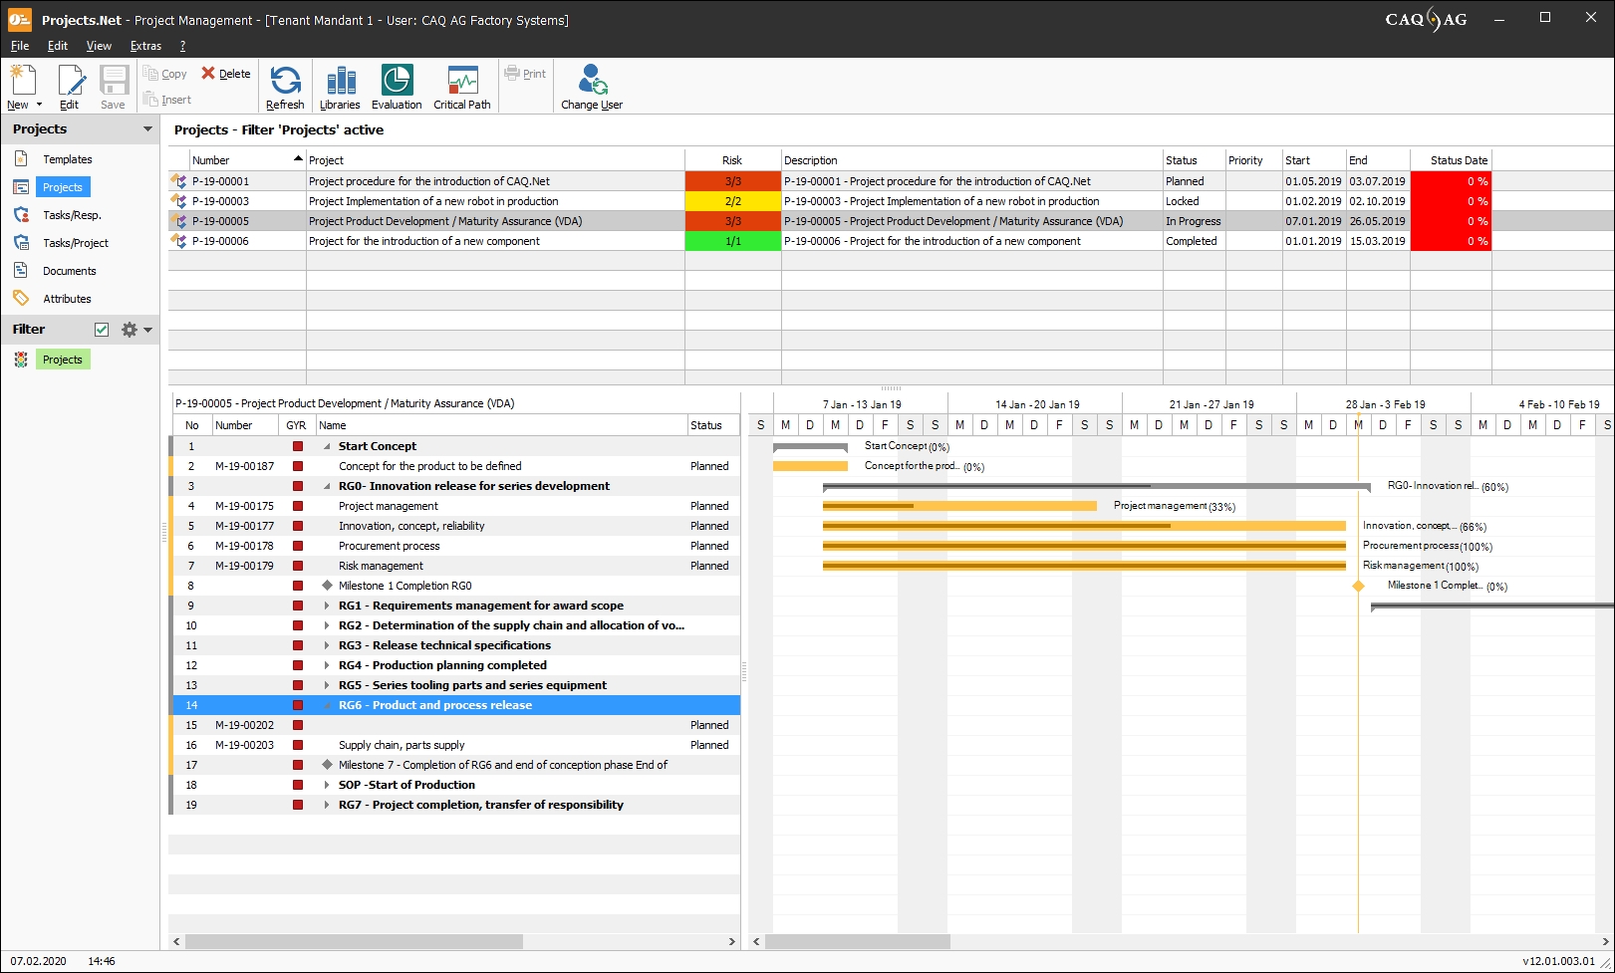Screen dimensions: 1615x973
Task: Click the GYR column header in task list
Action: tap(297, 425)
